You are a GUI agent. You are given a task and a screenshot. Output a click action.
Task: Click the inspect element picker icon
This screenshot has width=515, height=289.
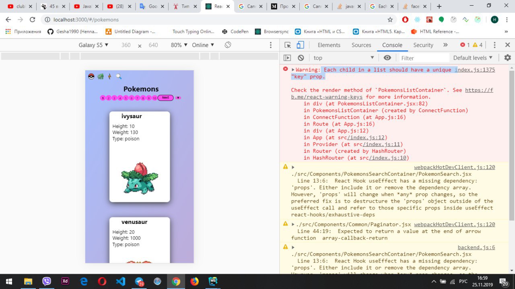(x=287, y=45)
